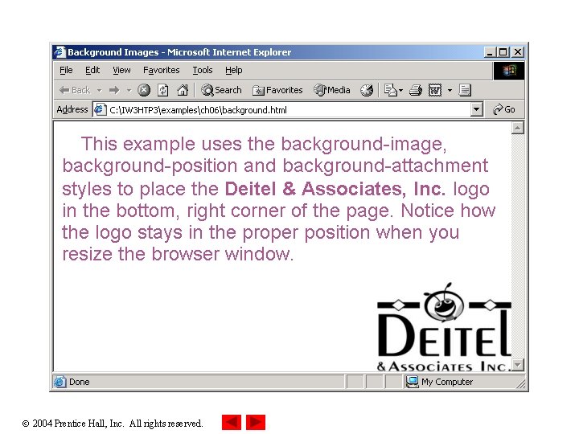Click the Refresh page icon
The height and width of the screenshot is (434, 579).
pos(162,90)
